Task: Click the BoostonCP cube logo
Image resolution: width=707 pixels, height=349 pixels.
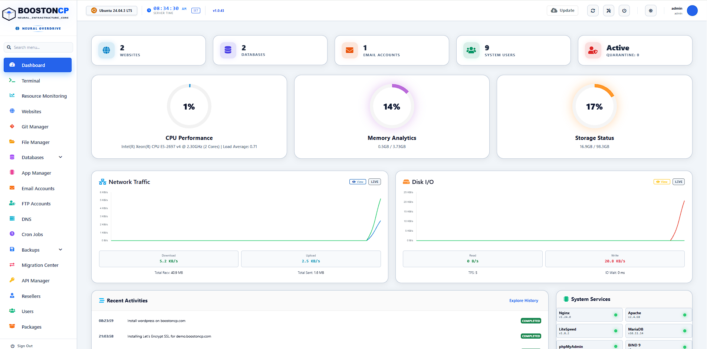Action: point(9,14)
